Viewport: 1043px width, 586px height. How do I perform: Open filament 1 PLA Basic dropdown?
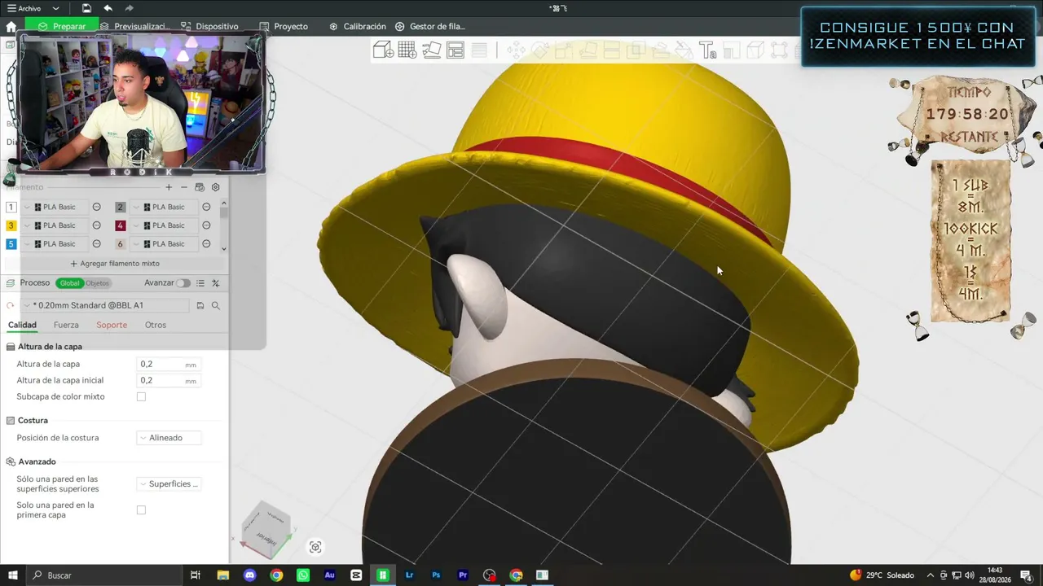click(x=55, y=207)
